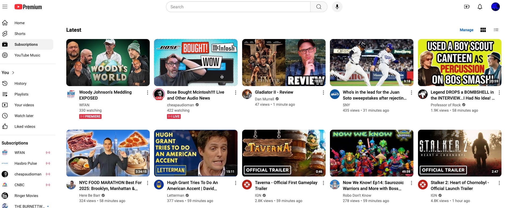Switch to grid view layout
509x208 pixels.
click(483, 30)
